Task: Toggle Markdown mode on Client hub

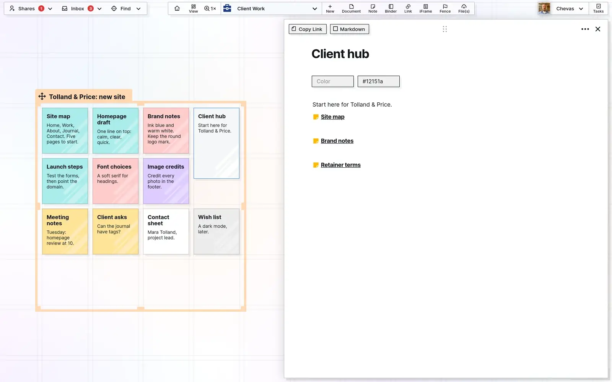Action: [x=350, y=29]
